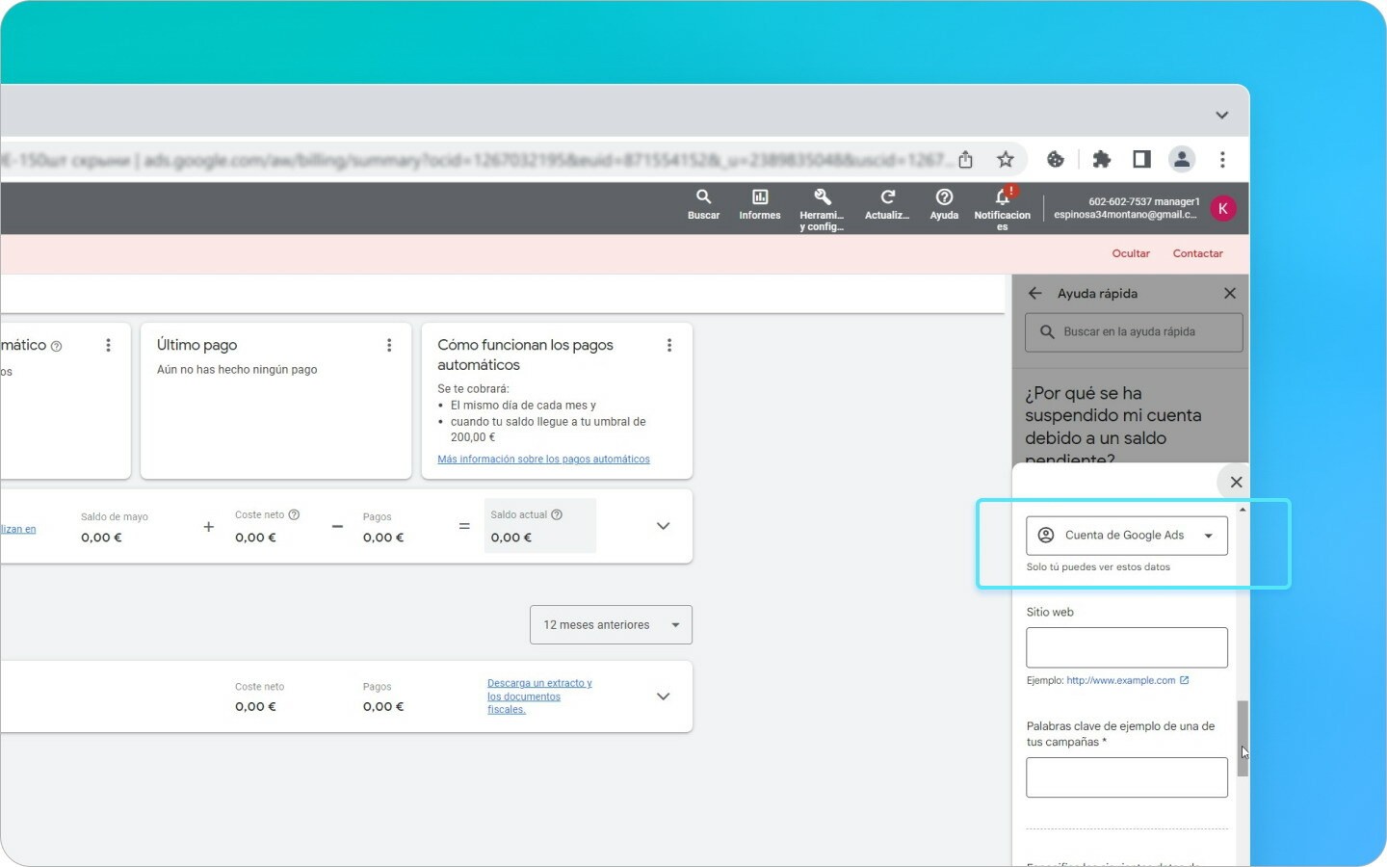Click the 0,00 € Saldo actual value

[511, 538]
